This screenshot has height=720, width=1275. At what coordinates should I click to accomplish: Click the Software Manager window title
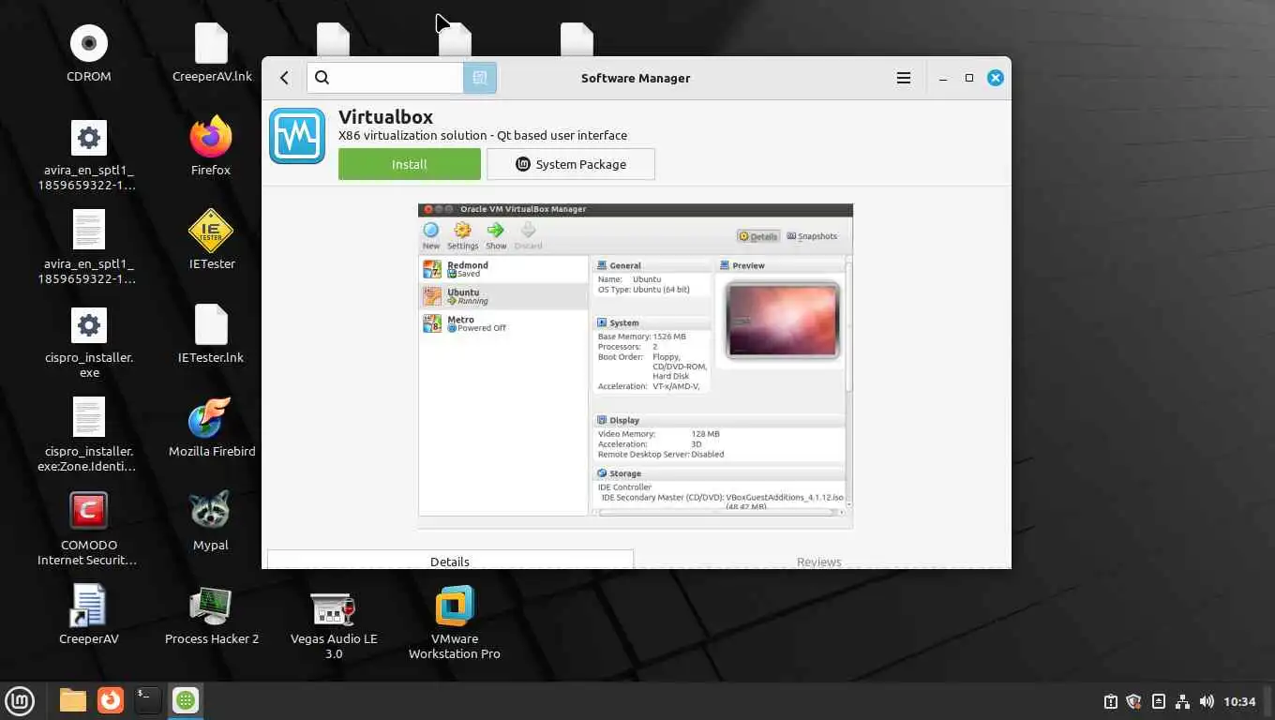636,78
